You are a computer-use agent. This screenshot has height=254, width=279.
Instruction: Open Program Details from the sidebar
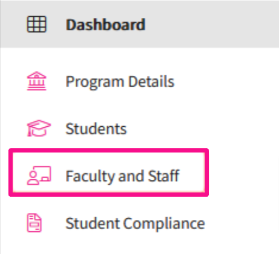120,82
